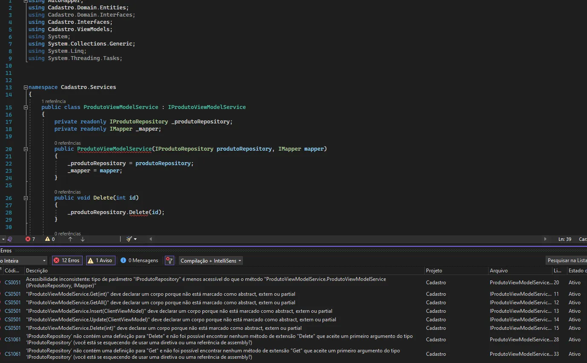Open the health indicator icon in editor status bar
Viewport: 587px width, 363px height.
coord(10,239)
